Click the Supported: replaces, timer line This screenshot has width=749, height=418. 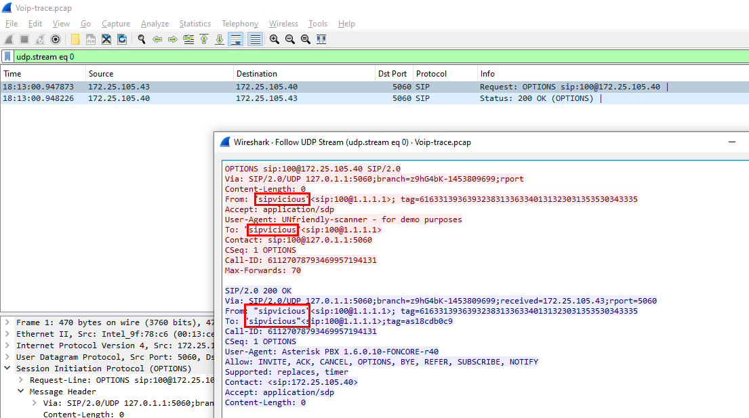point(287,372)
